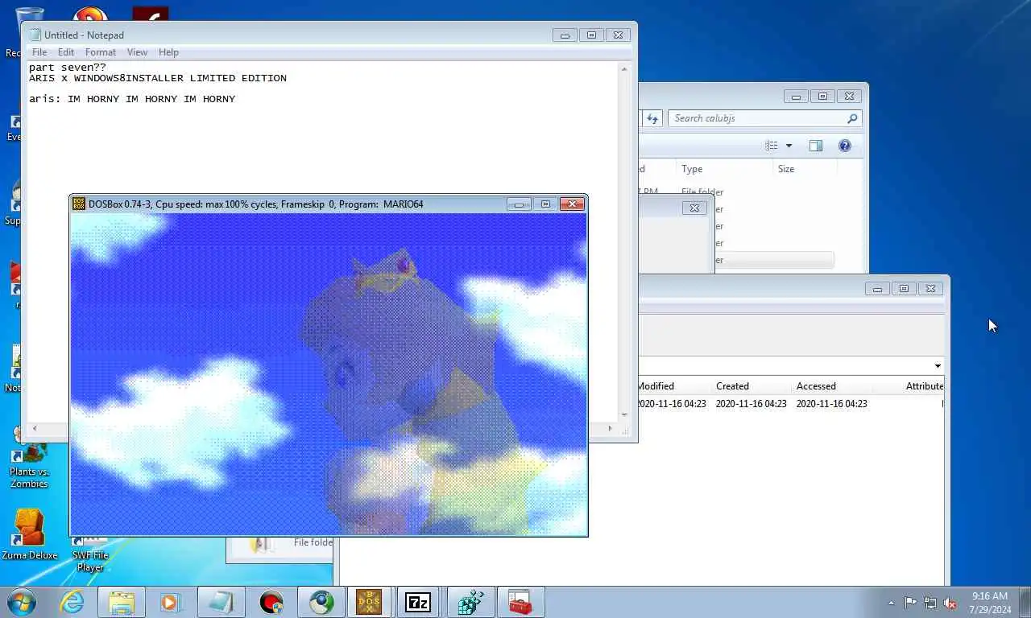Click the muted speaker volume tray icon
The width and height of the screenshot is (1031, 618).
(950, 603)
